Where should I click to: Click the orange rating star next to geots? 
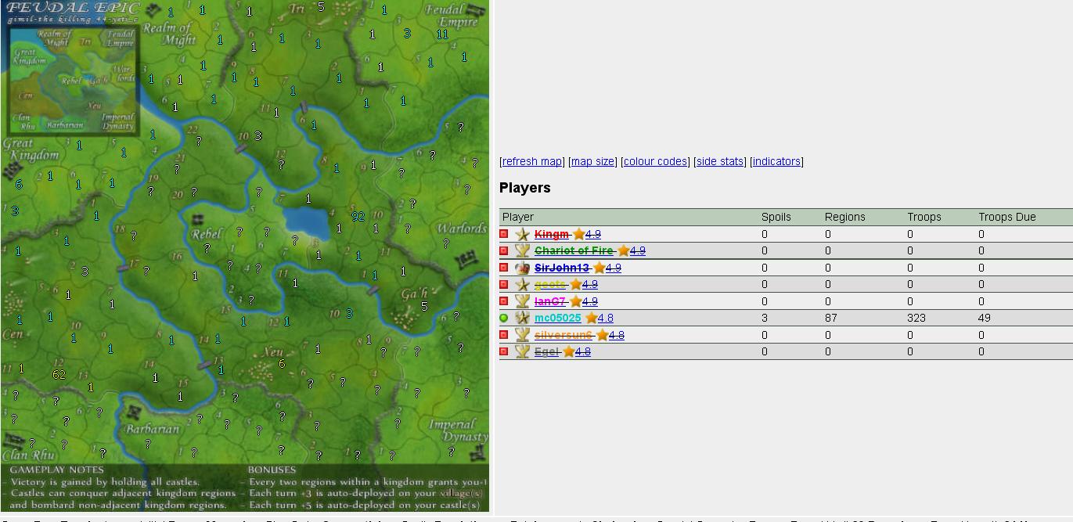pyautogui.click(x=575, y=285)
